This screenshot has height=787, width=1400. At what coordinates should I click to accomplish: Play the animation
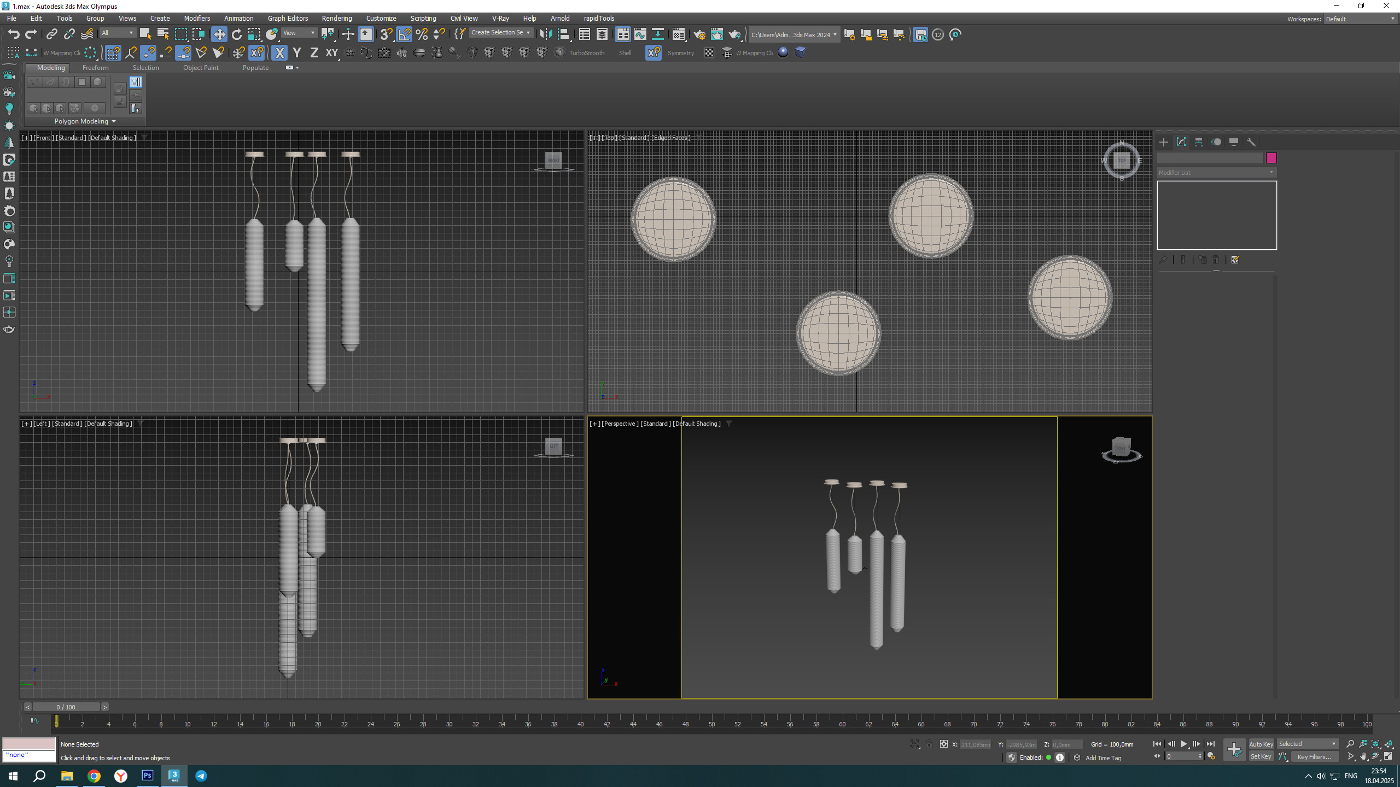(1183, 744)
